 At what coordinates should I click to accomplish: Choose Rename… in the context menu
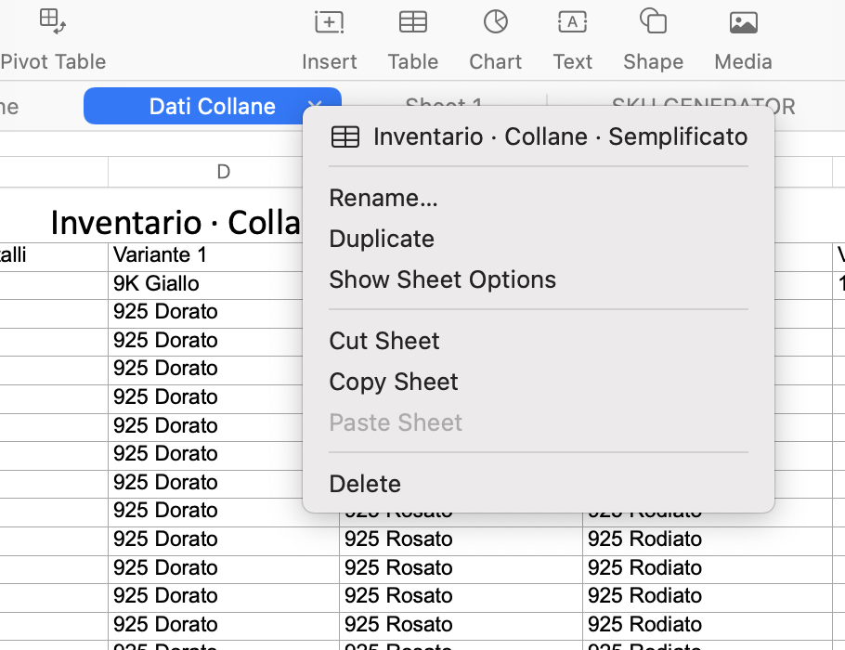coord(383,198)
